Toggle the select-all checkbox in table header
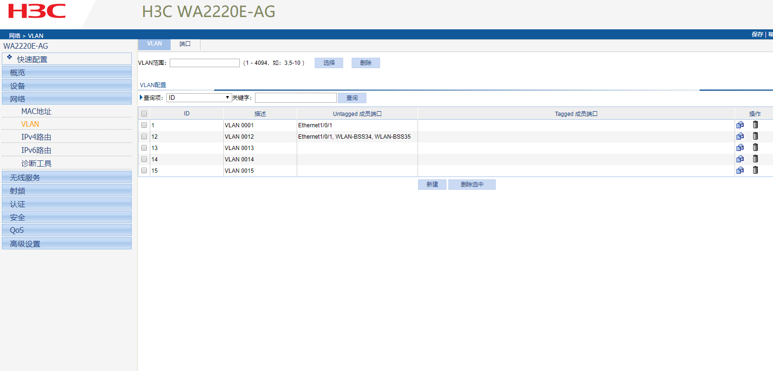 pyautogui.click(x=144, y=114)
